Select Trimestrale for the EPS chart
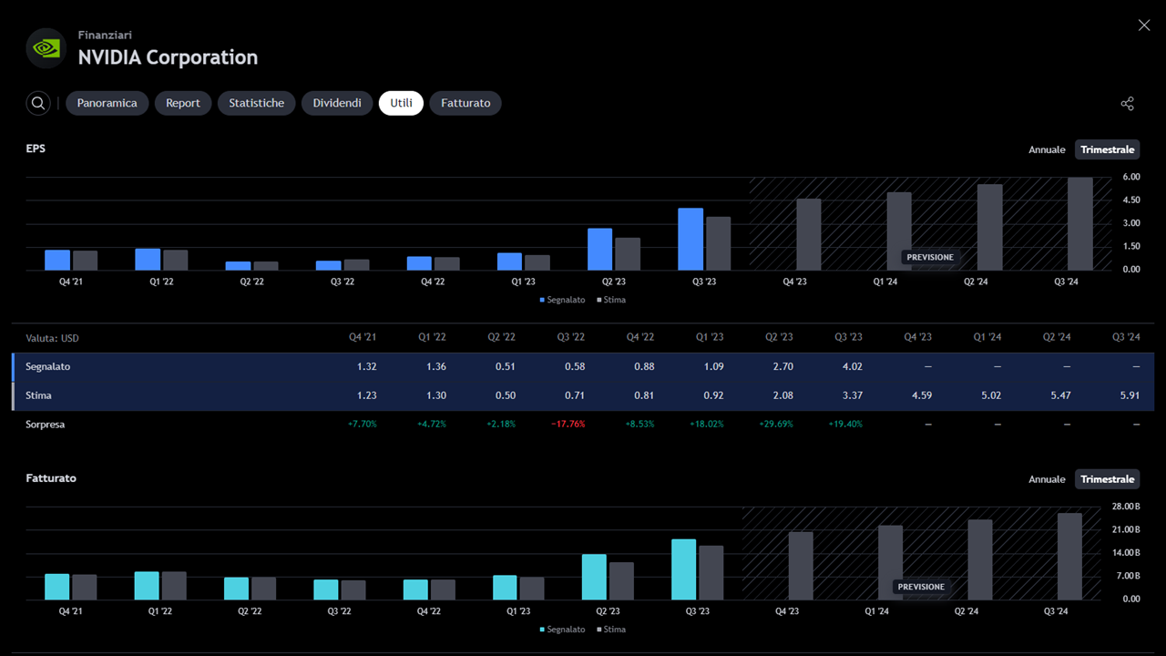Screen dimensions: 1166x656 1108,149
